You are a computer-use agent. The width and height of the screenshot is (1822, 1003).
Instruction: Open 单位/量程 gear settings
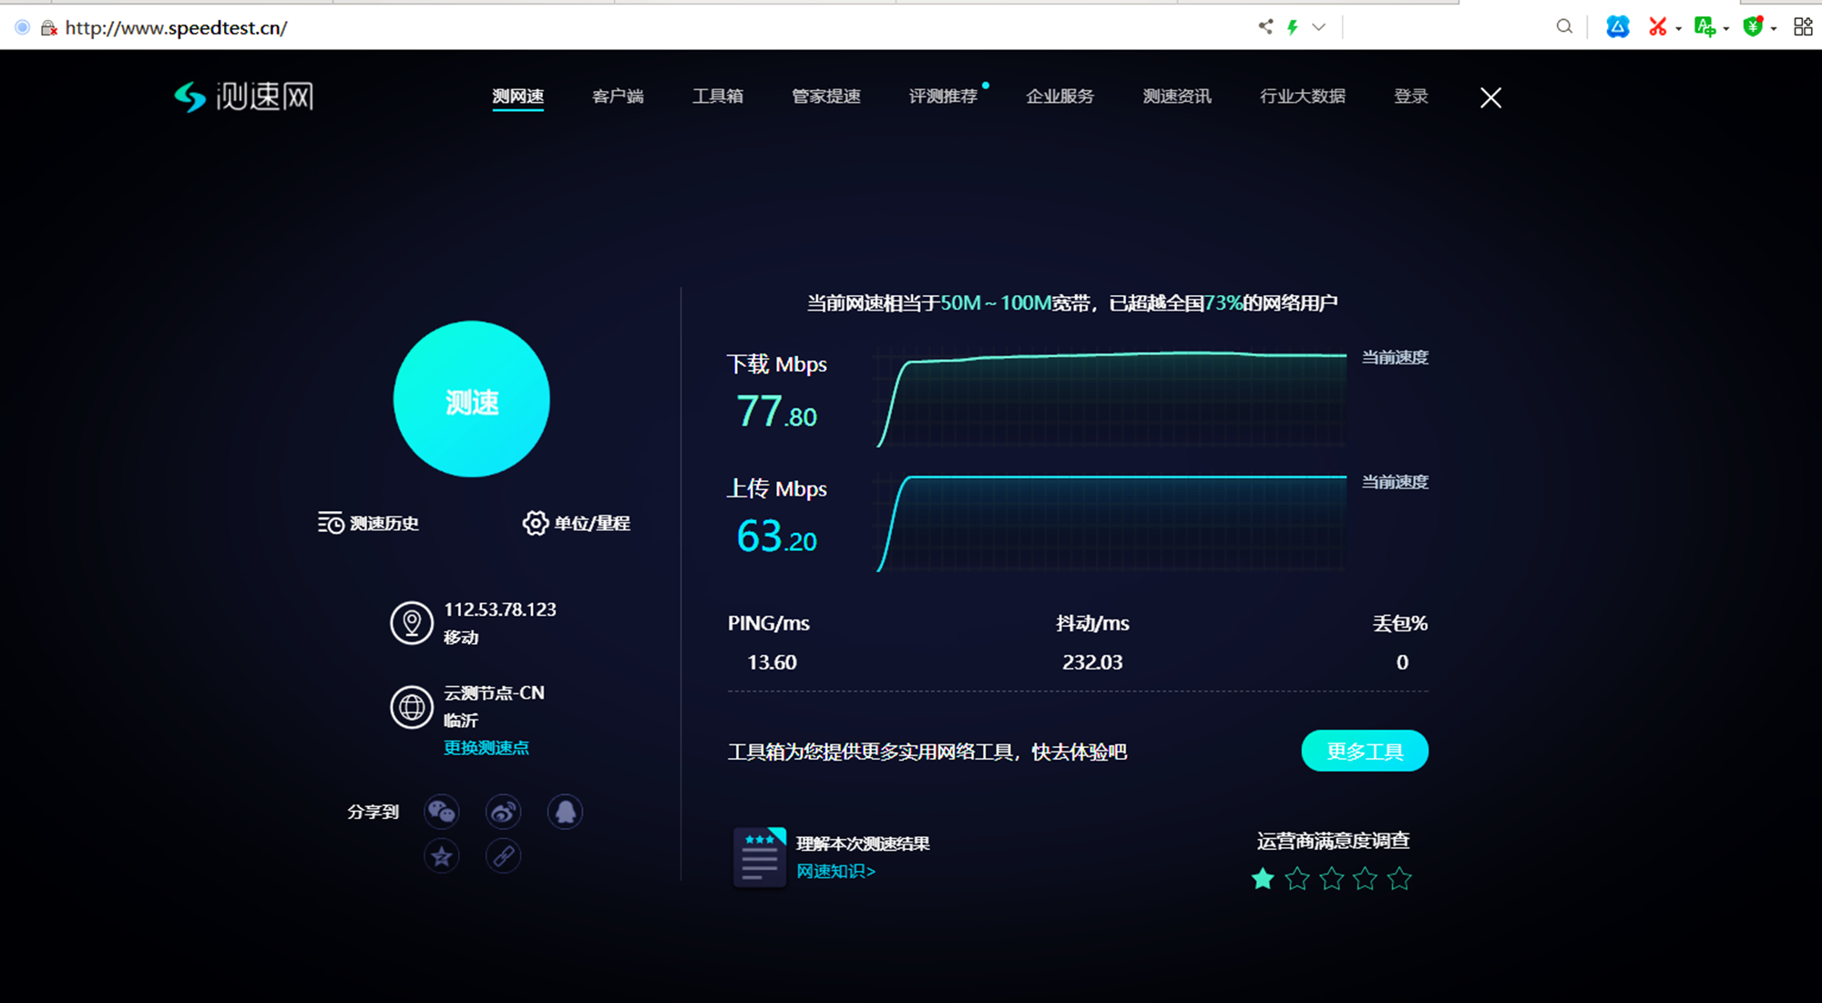point(576,523)
